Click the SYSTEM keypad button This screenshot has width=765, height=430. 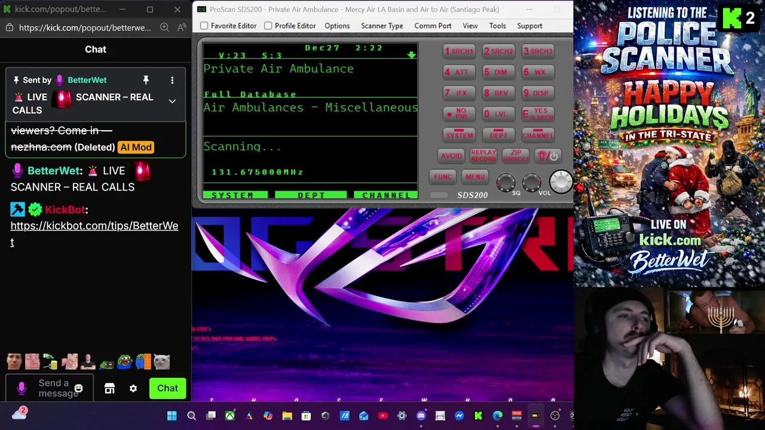[x=459, y=135]
